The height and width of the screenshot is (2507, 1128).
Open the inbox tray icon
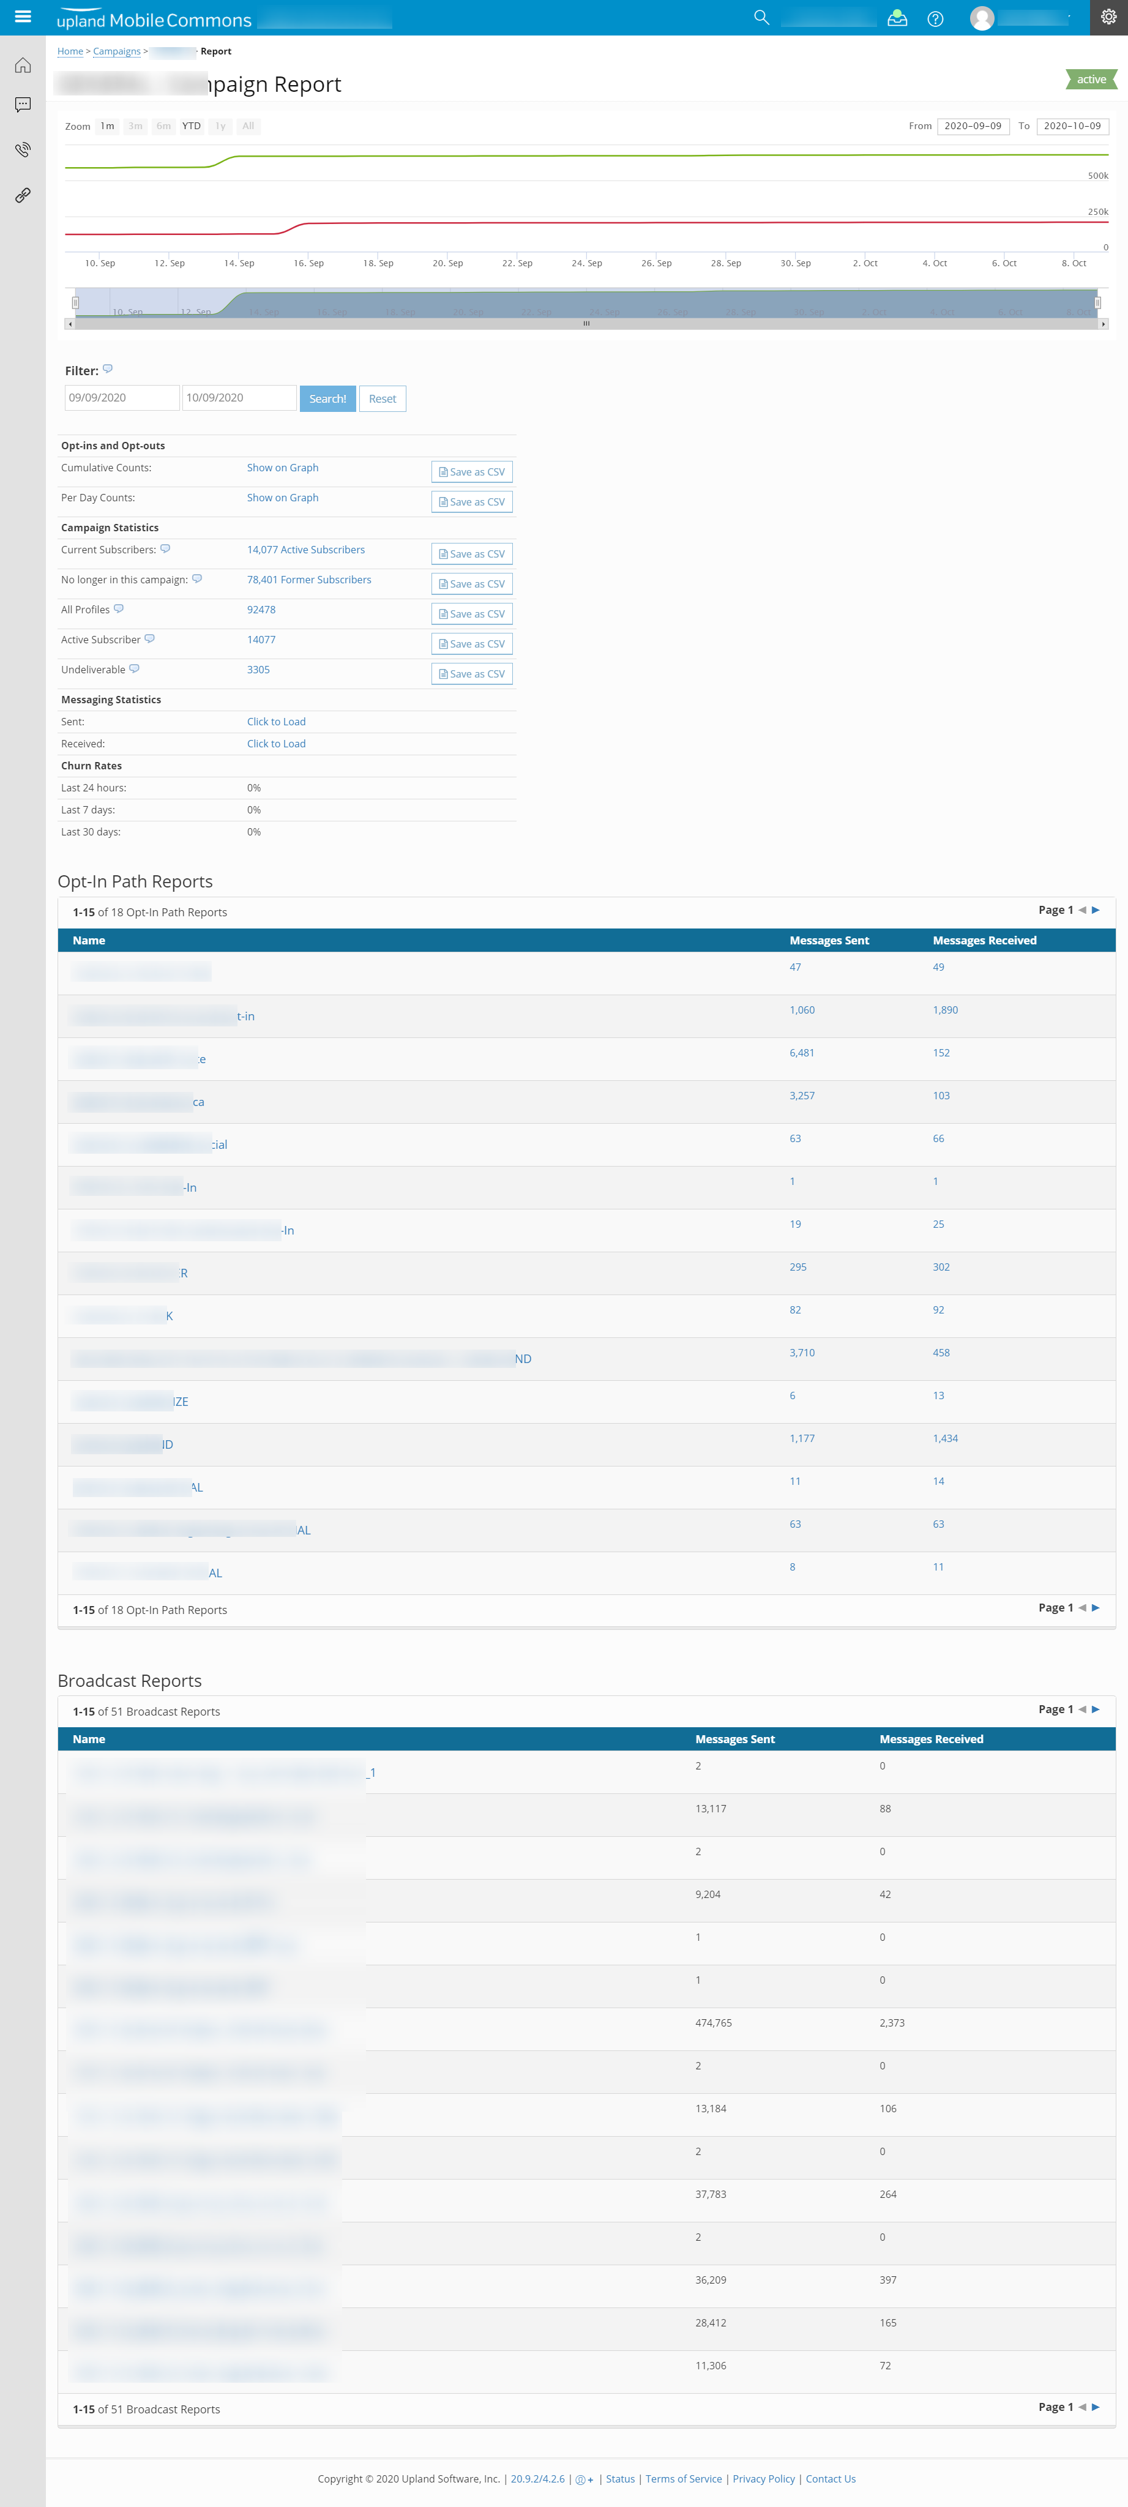(x=897, y=18)
